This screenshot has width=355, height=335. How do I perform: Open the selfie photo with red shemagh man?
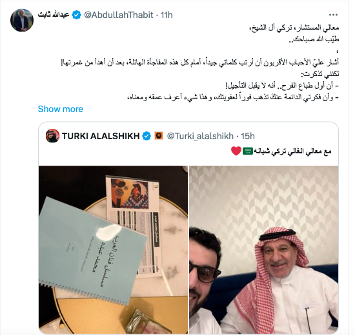[x=264, y=250]
